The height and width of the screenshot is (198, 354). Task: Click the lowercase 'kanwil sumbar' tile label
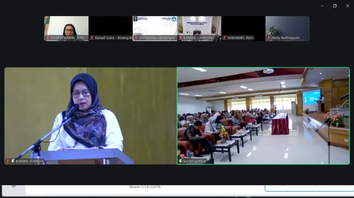(x=195, y=161)
